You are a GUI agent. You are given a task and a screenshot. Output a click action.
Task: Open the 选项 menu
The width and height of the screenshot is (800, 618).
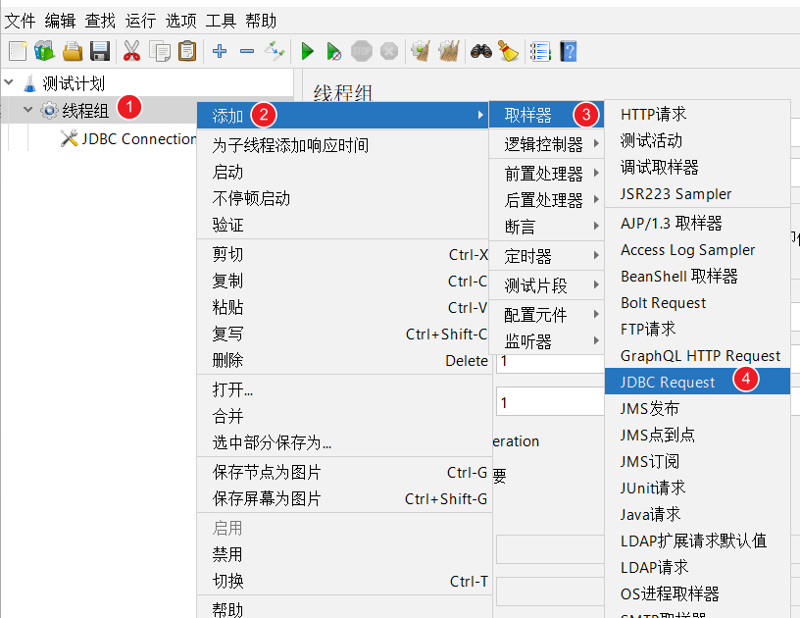180,21
